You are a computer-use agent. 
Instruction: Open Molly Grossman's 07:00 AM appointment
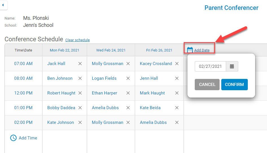(108, 64)
